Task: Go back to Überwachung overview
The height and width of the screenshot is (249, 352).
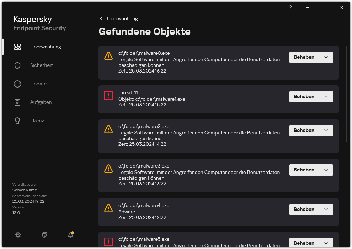Action: pyautogui.click(x=118, y=18)
